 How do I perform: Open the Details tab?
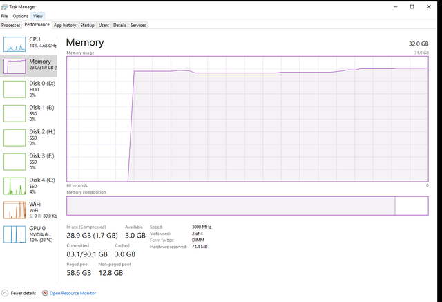point(119,25)
